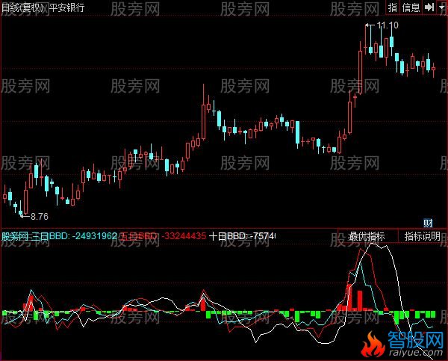
Task: Open the 指标说明 tab
Action: pyautogui.click(x=423, y=237)
